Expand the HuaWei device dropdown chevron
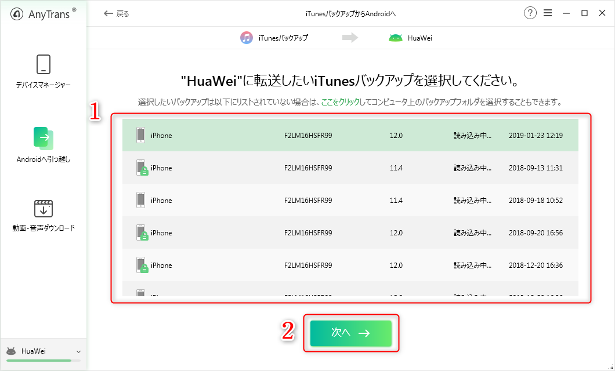Screen dimensions: 615x371 point(78,352)
